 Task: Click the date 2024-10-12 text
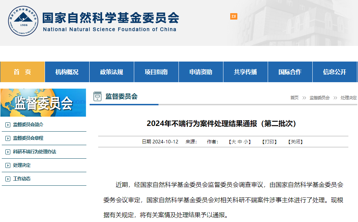tap(165, 142)
